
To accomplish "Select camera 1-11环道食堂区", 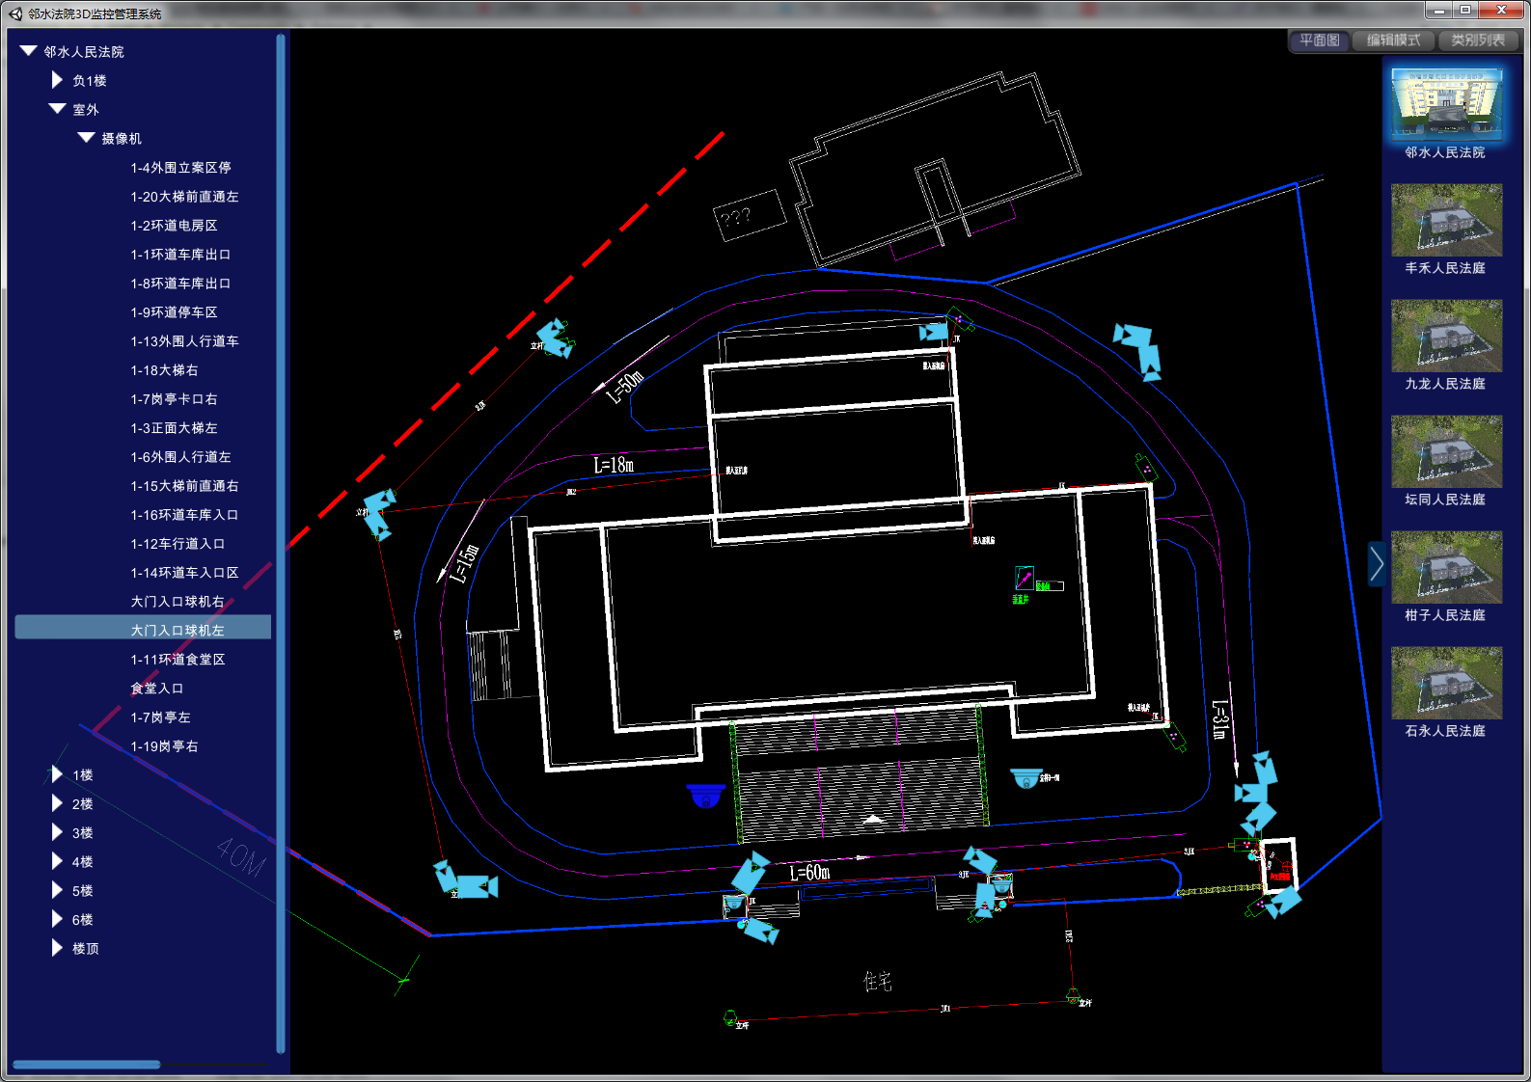I will click(x=178, y=660).
